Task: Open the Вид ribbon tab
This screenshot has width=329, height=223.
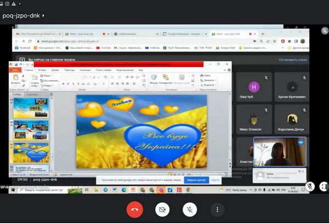Action: pos(140,70)
